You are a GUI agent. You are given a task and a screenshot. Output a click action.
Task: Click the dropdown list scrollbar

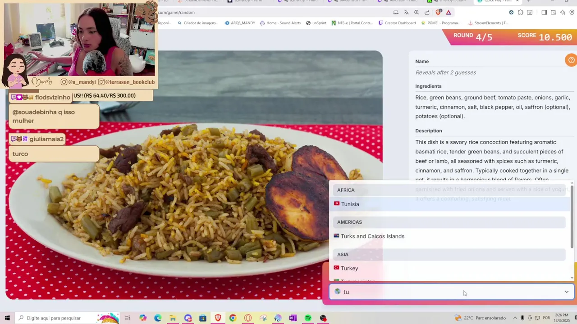click(572, 216)
